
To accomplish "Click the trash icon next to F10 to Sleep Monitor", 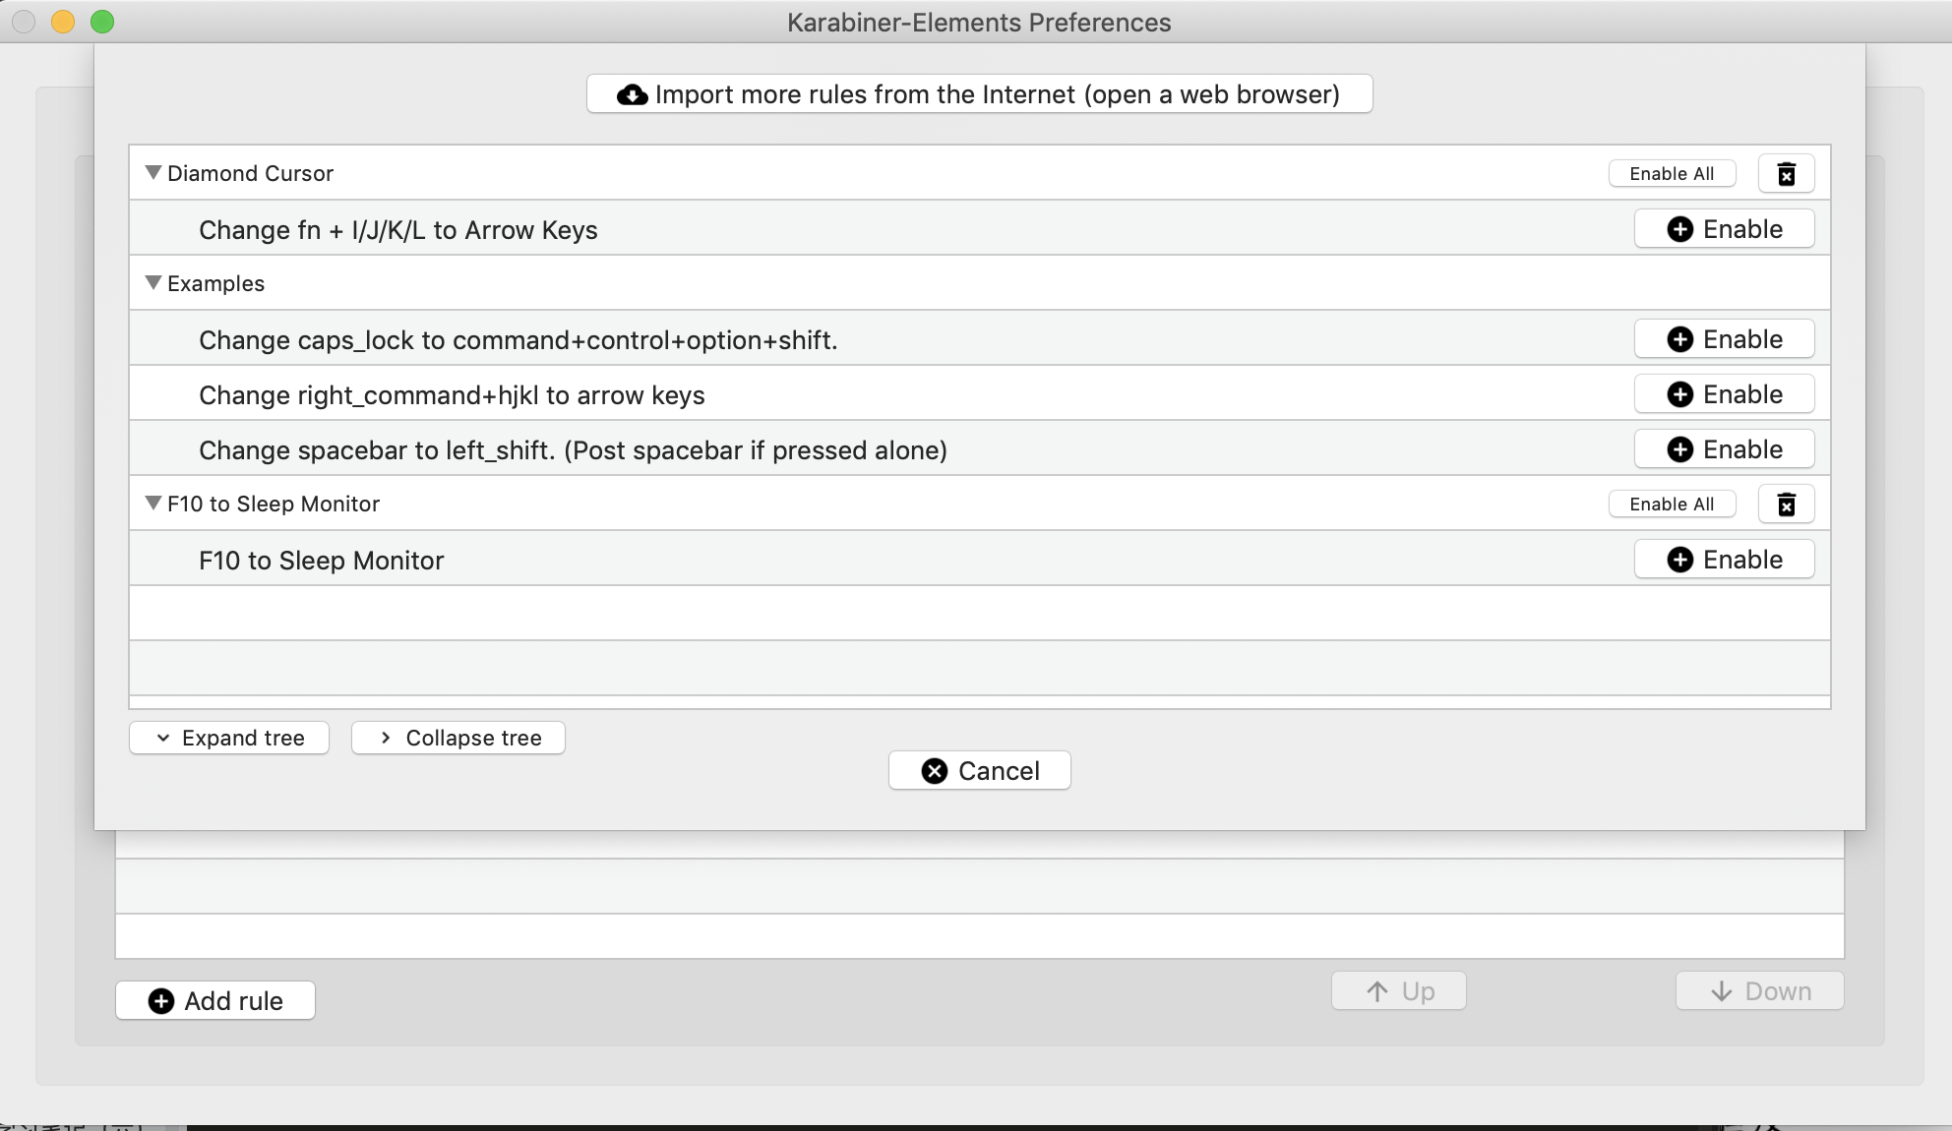I will click(x=1785, y=504).
